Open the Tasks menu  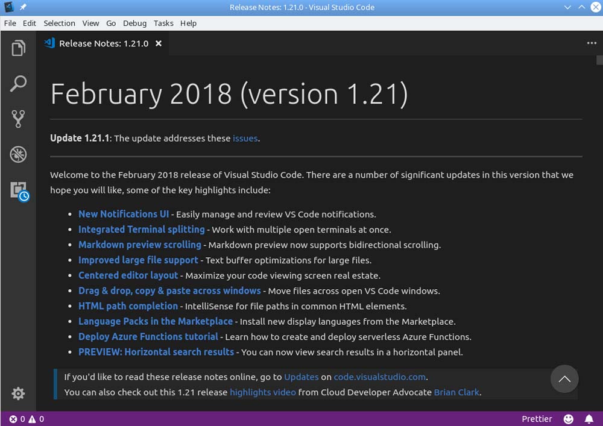pyautogui.click(x=163, y=23)
